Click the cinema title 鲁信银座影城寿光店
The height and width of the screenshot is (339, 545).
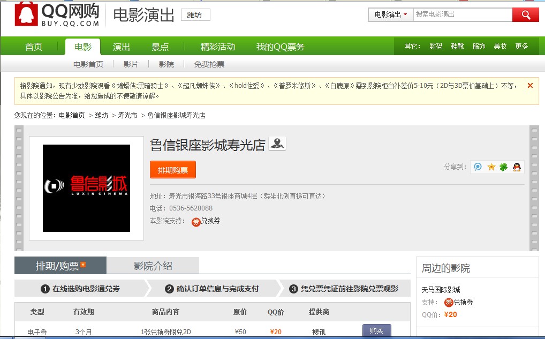click(208, 145)
